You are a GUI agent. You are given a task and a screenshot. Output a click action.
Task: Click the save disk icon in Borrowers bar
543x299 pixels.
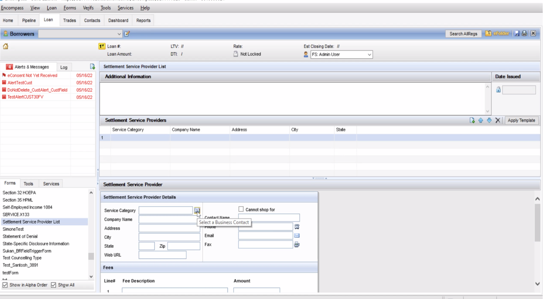point(517,34)
